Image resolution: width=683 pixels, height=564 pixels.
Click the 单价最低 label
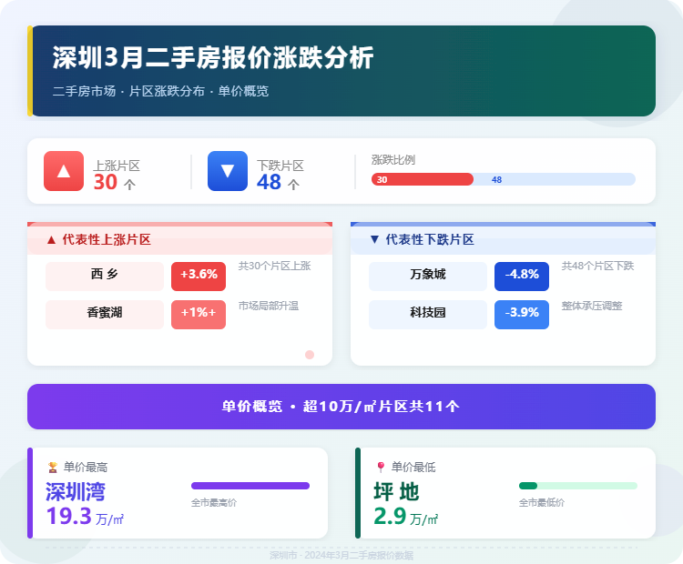point(413,468)
